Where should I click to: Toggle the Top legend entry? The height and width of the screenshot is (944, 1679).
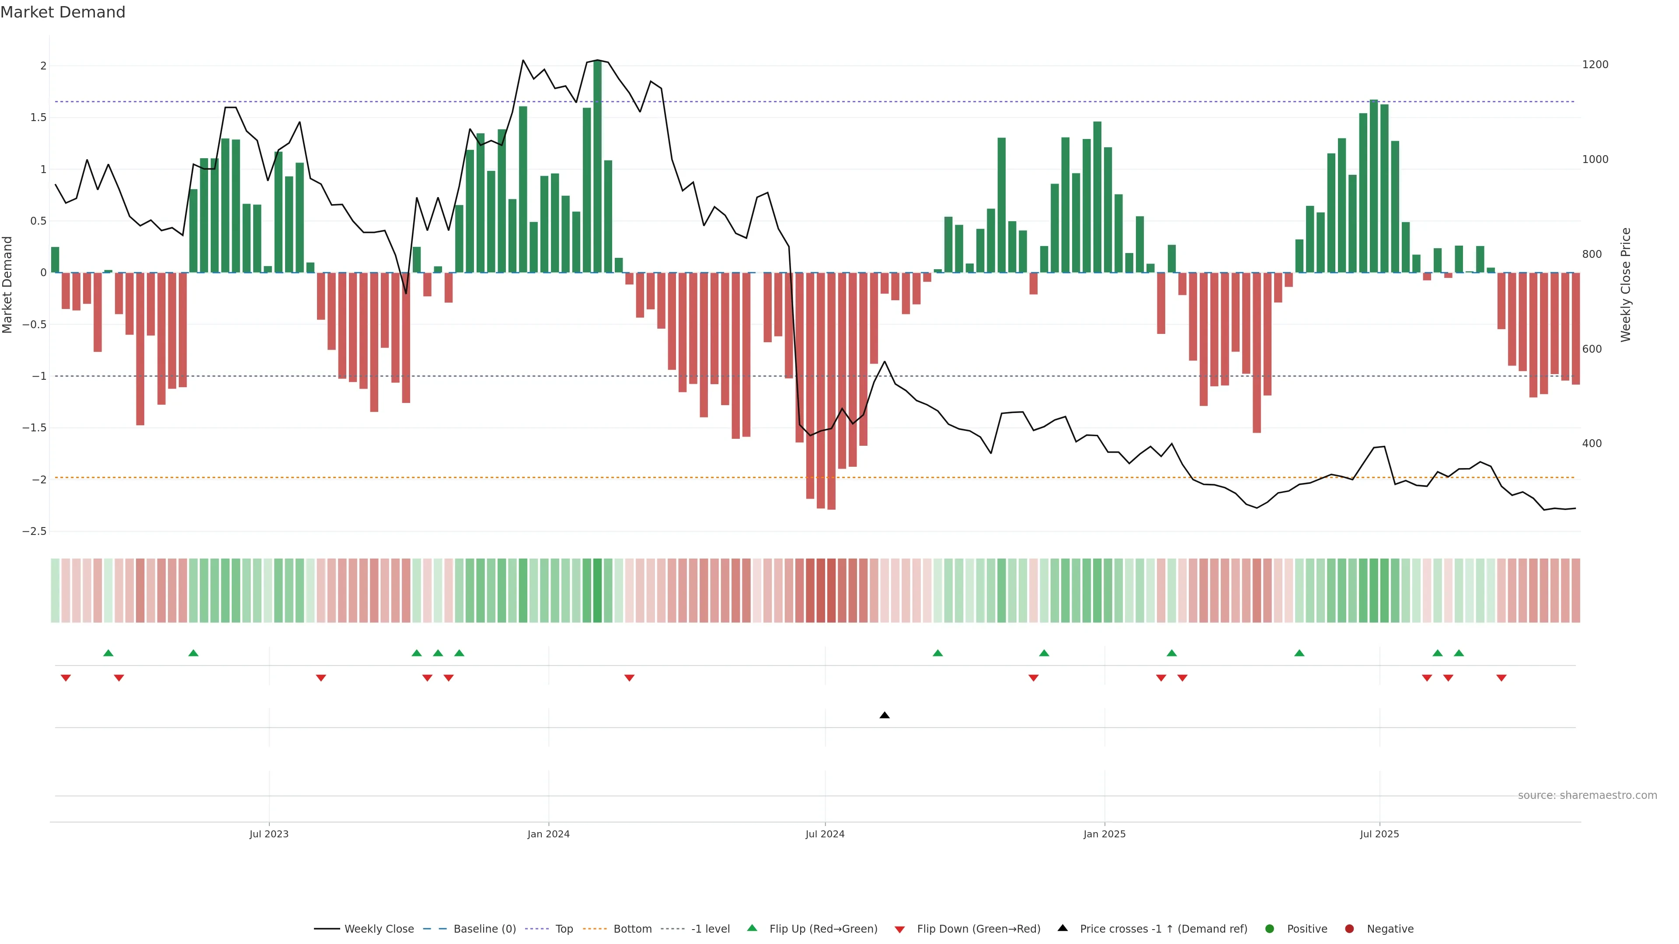[564, 928]
